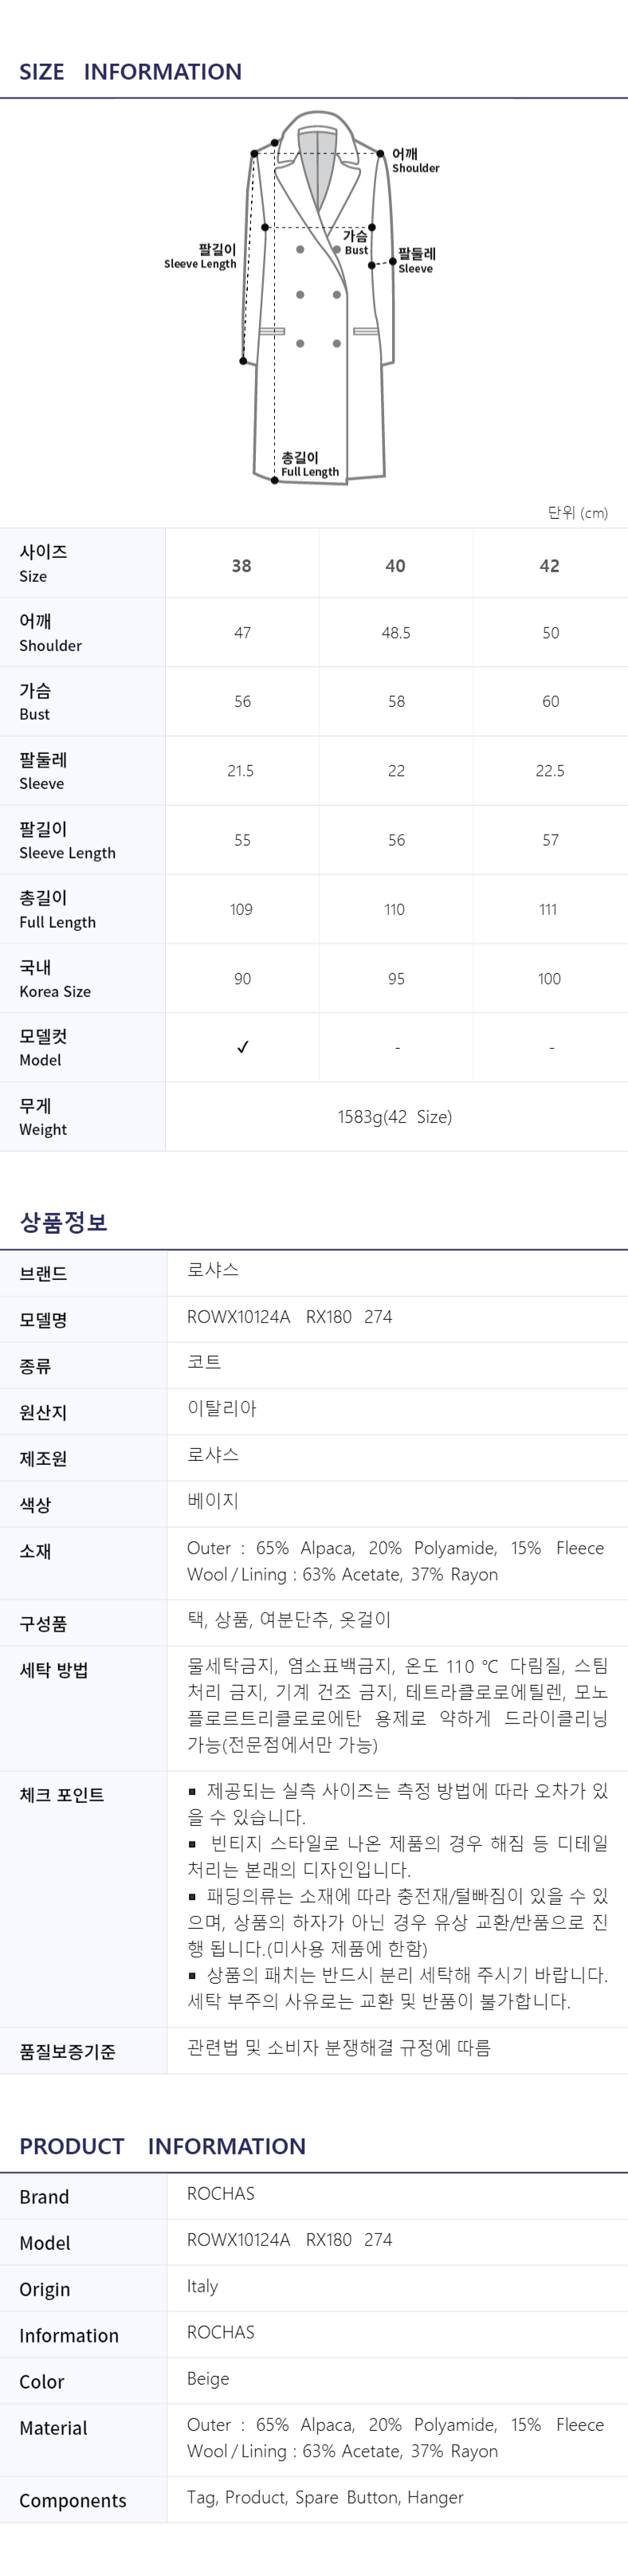
Task: Click the SIZE INFORMATION heading
Action: (131, 72)
